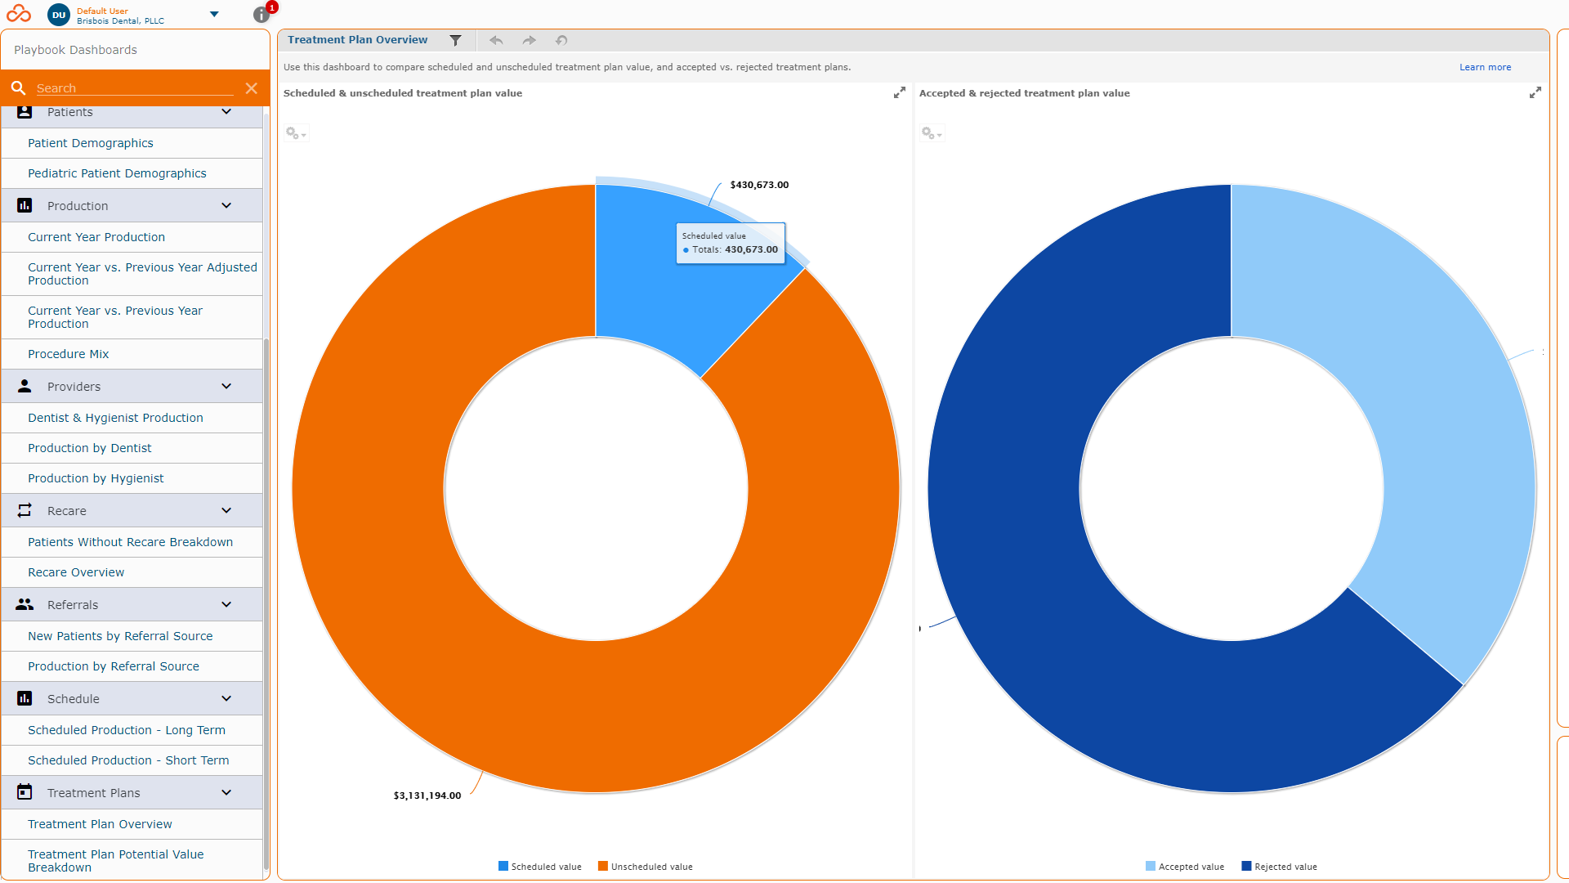Click the redo arrow icon
This screenshot has width=1569, height=883.
click(x=529, y=40)
